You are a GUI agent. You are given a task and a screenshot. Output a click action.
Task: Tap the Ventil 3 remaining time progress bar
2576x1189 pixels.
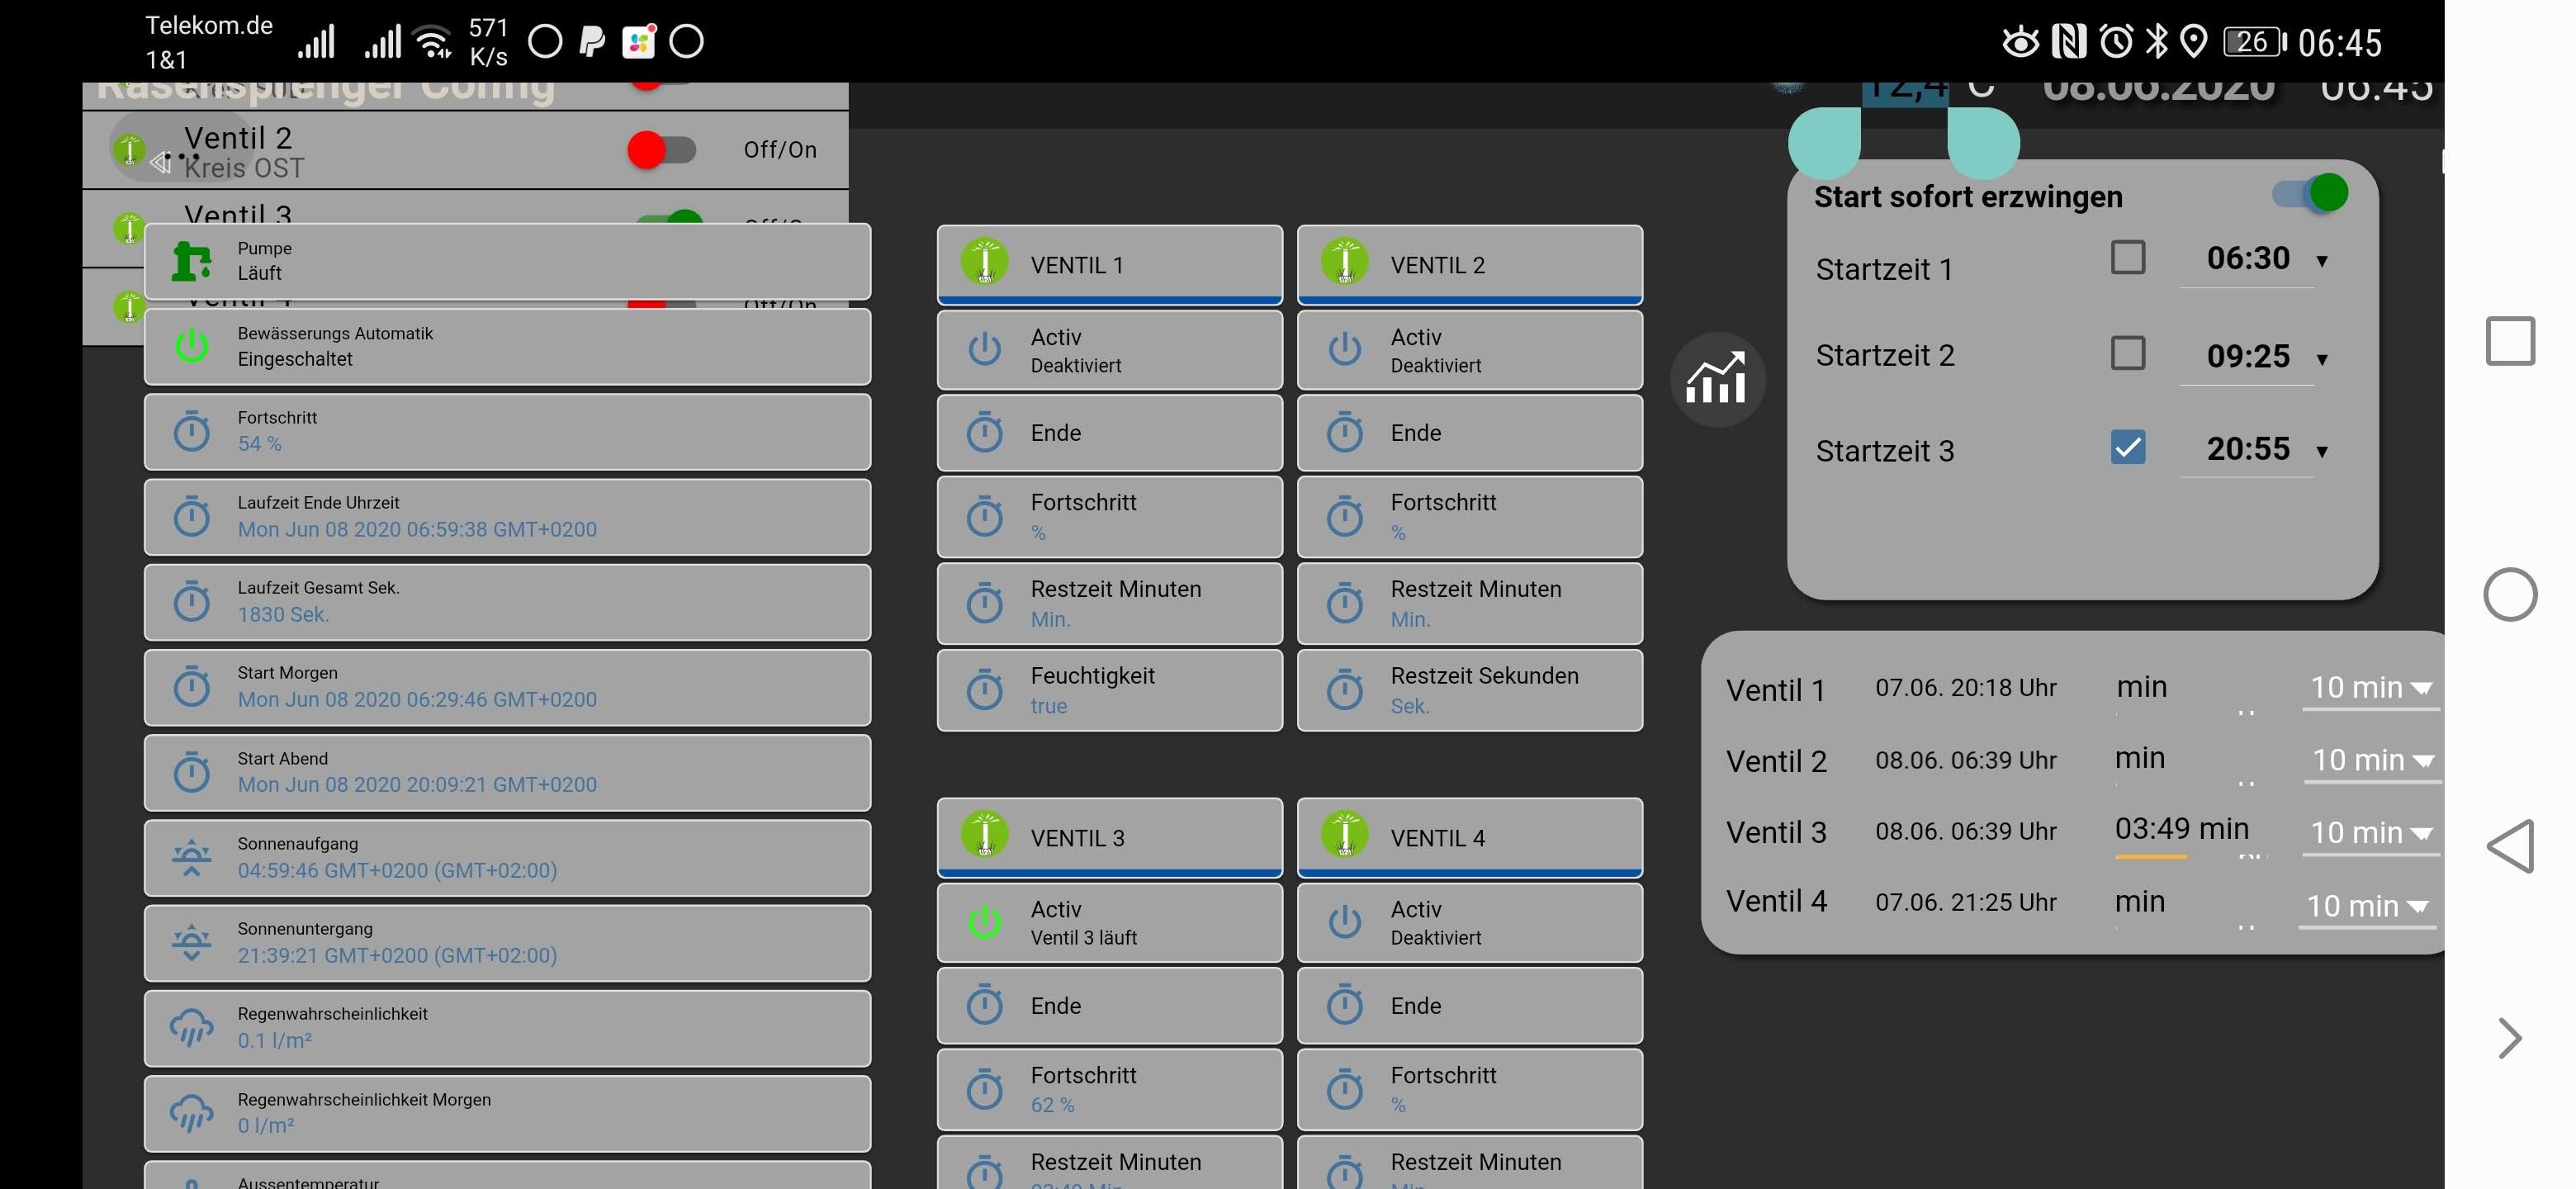tap(2150, 856)
